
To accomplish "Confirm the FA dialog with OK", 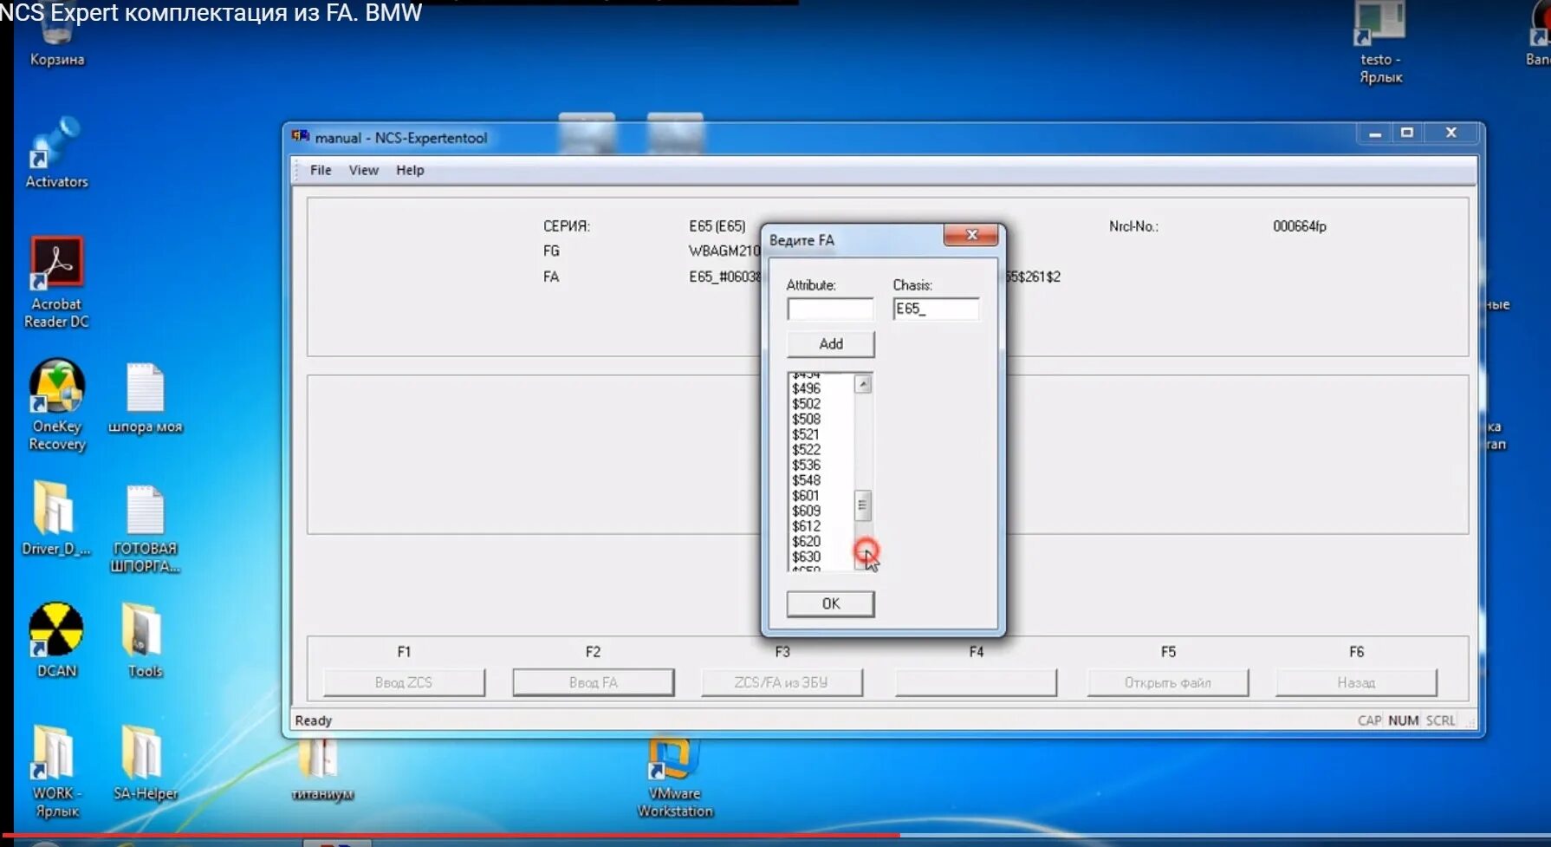I will (x=831, y=603).
